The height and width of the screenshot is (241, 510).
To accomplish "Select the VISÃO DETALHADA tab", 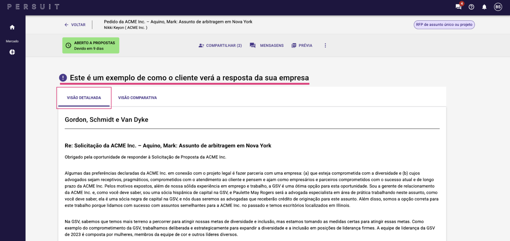I will pos(84,98).
